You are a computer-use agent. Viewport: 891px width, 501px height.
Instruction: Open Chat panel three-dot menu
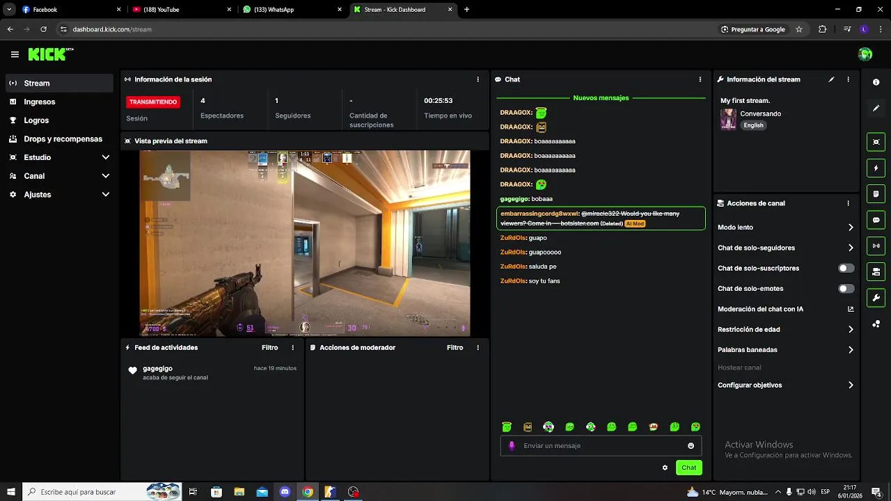click(700, 79)
